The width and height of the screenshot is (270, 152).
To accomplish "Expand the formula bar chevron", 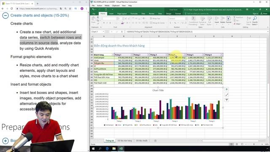I will tap(268, 32).
